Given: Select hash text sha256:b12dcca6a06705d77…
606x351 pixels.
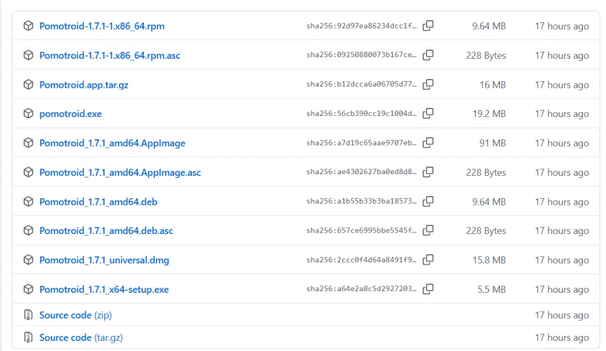Looking at the screenshot, I should (361, 84).
